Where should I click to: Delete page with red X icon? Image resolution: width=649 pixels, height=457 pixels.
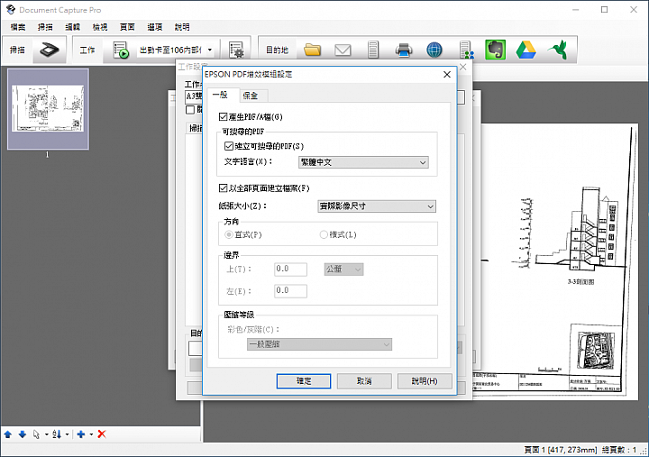[102, 434]
